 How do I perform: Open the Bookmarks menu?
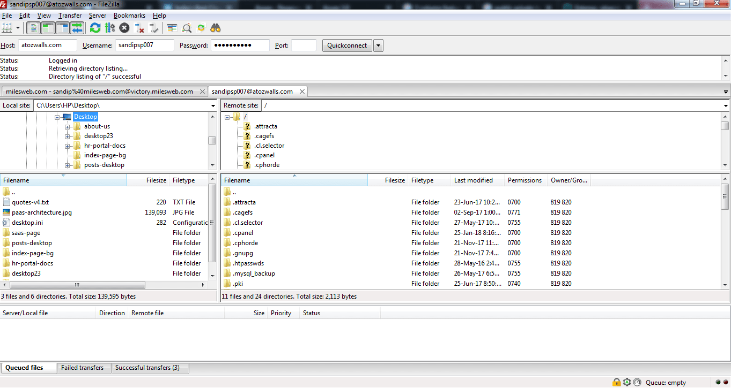[129, 16]
